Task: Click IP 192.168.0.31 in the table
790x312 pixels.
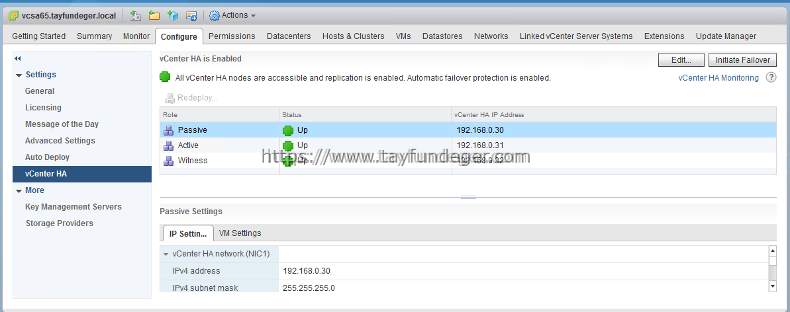Action: click(480, 145)
